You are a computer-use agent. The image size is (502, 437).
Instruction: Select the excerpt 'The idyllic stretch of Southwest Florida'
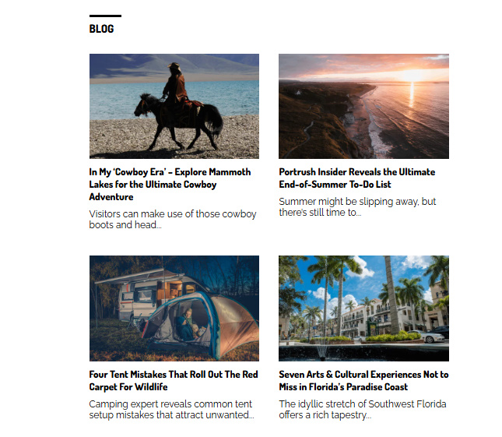point(363,409)
